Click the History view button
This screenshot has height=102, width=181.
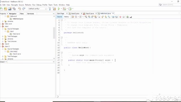66,17
